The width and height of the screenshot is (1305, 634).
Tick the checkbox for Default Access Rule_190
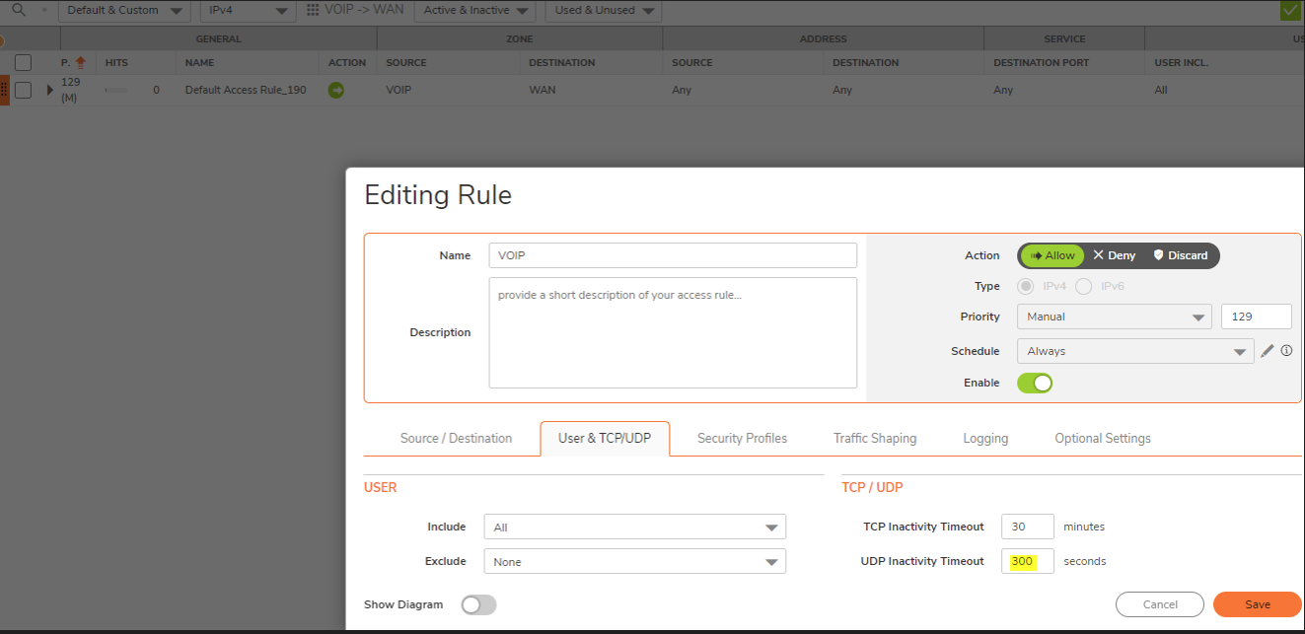point(24,90)
